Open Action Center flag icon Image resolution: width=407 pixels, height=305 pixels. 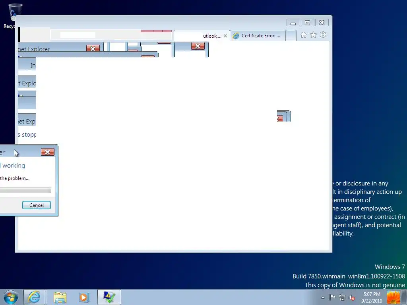332,297
